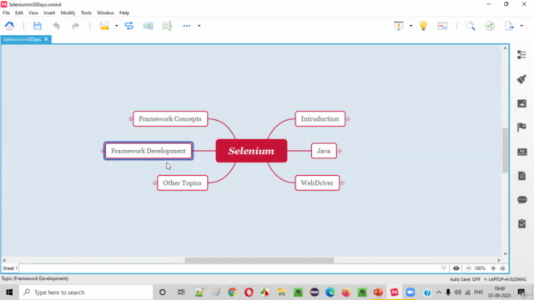This screenshot has width=534, height=300.
Task: Click the 100% zoom level value
Action: [x=480, y=268]
